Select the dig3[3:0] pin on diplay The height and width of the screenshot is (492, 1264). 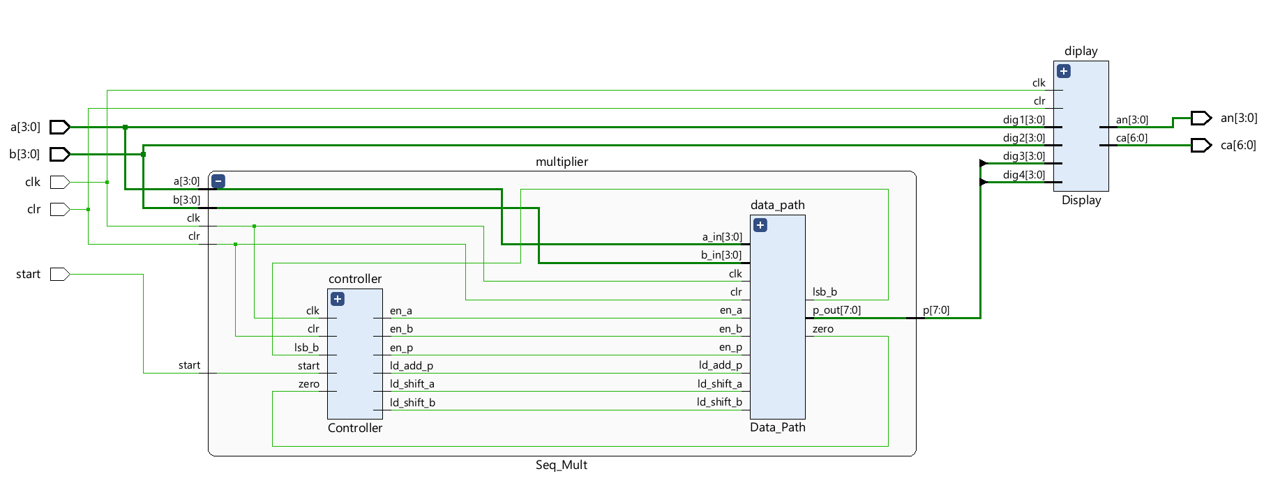click(1023, 156)
